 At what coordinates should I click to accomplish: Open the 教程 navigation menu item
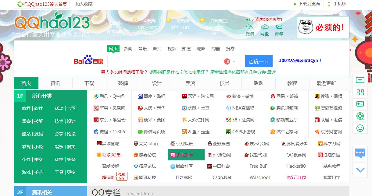click(x=292, y=83)
